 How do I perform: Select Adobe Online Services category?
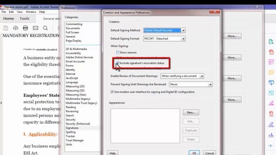79,57
